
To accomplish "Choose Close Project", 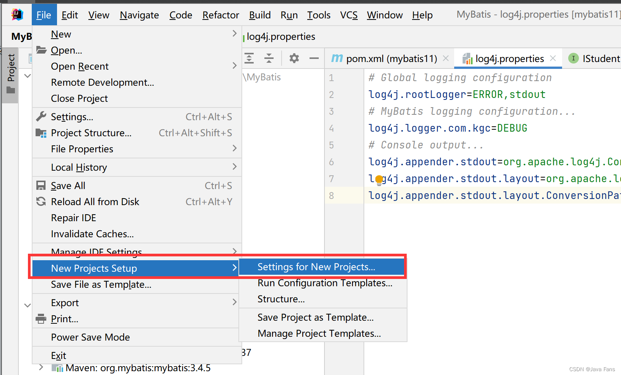I will pyautogui.click(x=137, y=98).
